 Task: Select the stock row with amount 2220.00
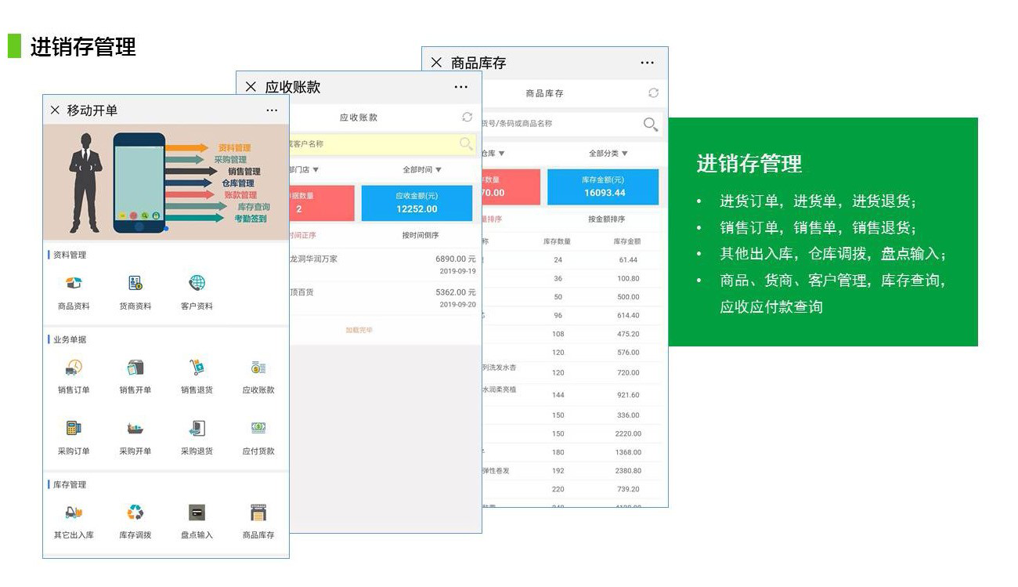pyautogui.click(x=573, y=433)
